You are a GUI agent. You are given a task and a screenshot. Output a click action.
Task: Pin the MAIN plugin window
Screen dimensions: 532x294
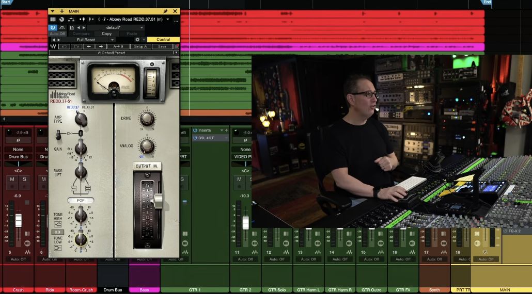[x=165, y=11]
